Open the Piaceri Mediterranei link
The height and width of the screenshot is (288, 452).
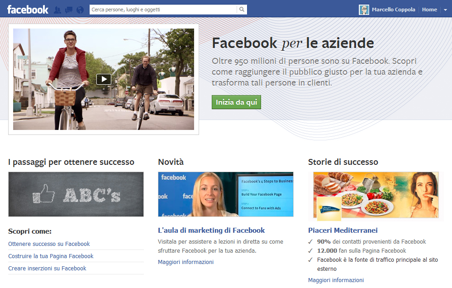coord(343,230)
